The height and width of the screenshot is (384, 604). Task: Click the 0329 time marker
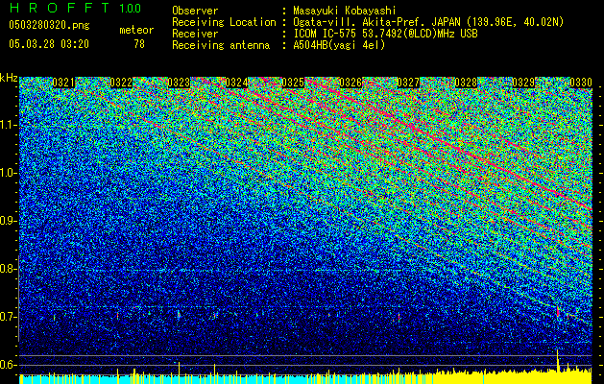(x=523, y=83)
